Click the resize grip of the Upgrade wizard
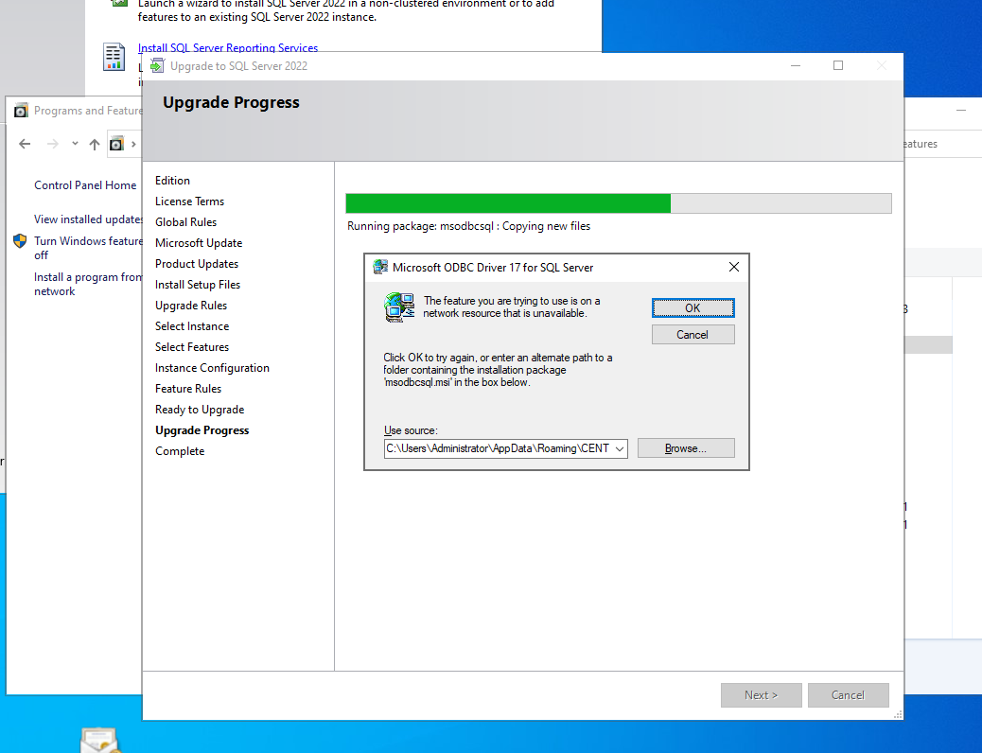Image resolution: width=982 pixels, height=753 pixels. (x=898, y=715)
